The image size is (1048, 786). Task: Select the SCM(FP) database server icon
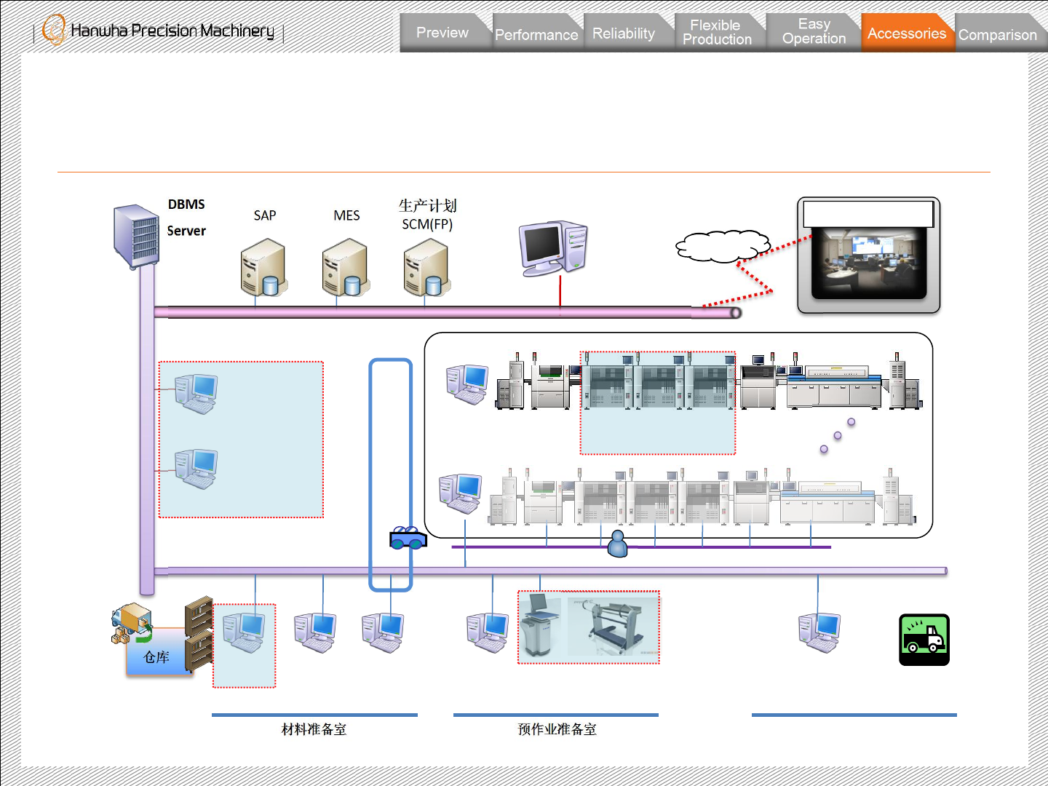click(x=427, y=268)
